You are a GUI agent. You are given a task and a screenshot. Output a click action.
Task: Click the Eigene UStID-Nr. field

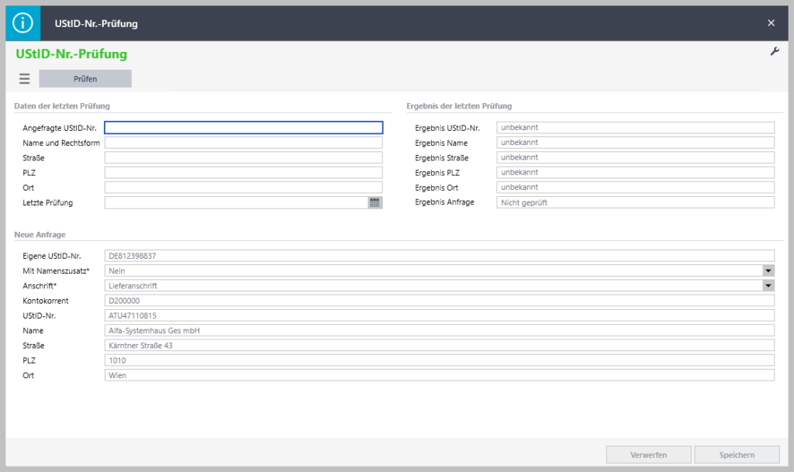pyautogui.click(x=439, y=256)
